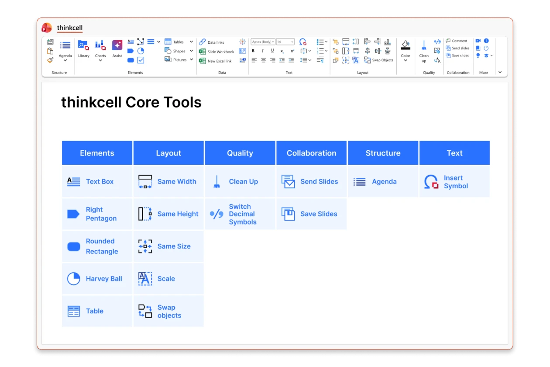The width and height of the screenshot is (550, 367).
Task: Click Comment in the Collaboration group
Action: [x=456, y=41]
